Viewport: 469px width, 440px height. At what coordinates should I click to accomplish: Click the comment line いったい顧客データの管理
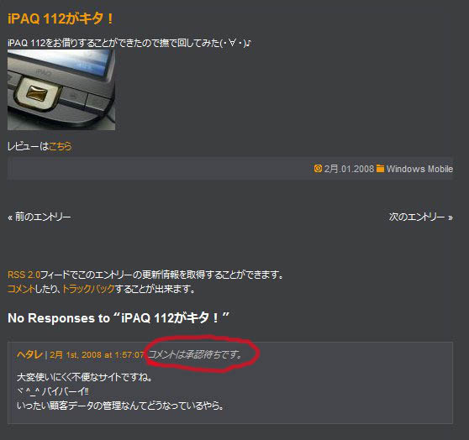(120, 406)
